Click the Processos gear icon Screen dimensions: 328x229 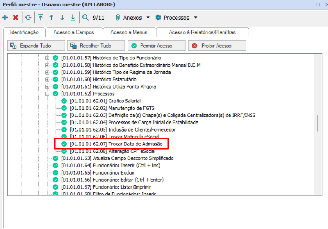coord(158,18)
